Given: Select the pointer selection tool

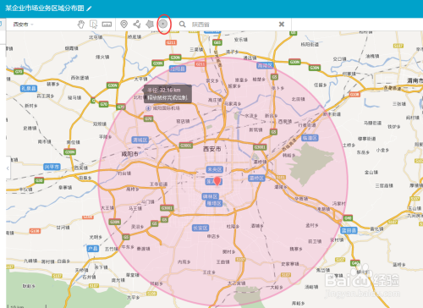Looking at the screenshot, I should (x=93, y=25).
